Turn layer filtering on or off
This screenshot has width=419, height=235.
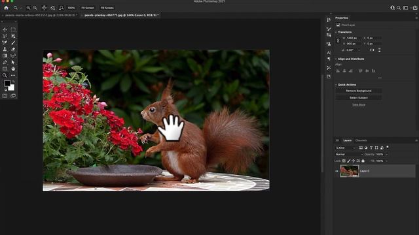point(388,147)
